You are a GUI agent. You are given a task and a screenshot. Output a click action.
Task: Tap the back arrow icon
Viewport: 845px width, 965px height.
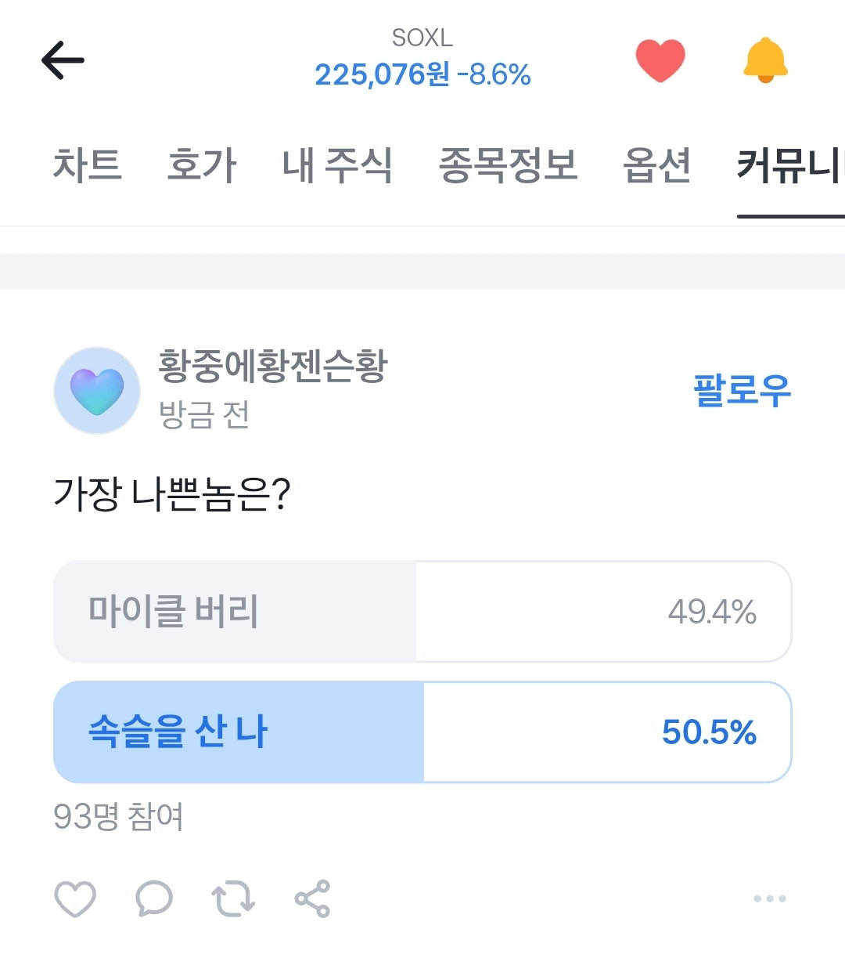pos(63,60)
